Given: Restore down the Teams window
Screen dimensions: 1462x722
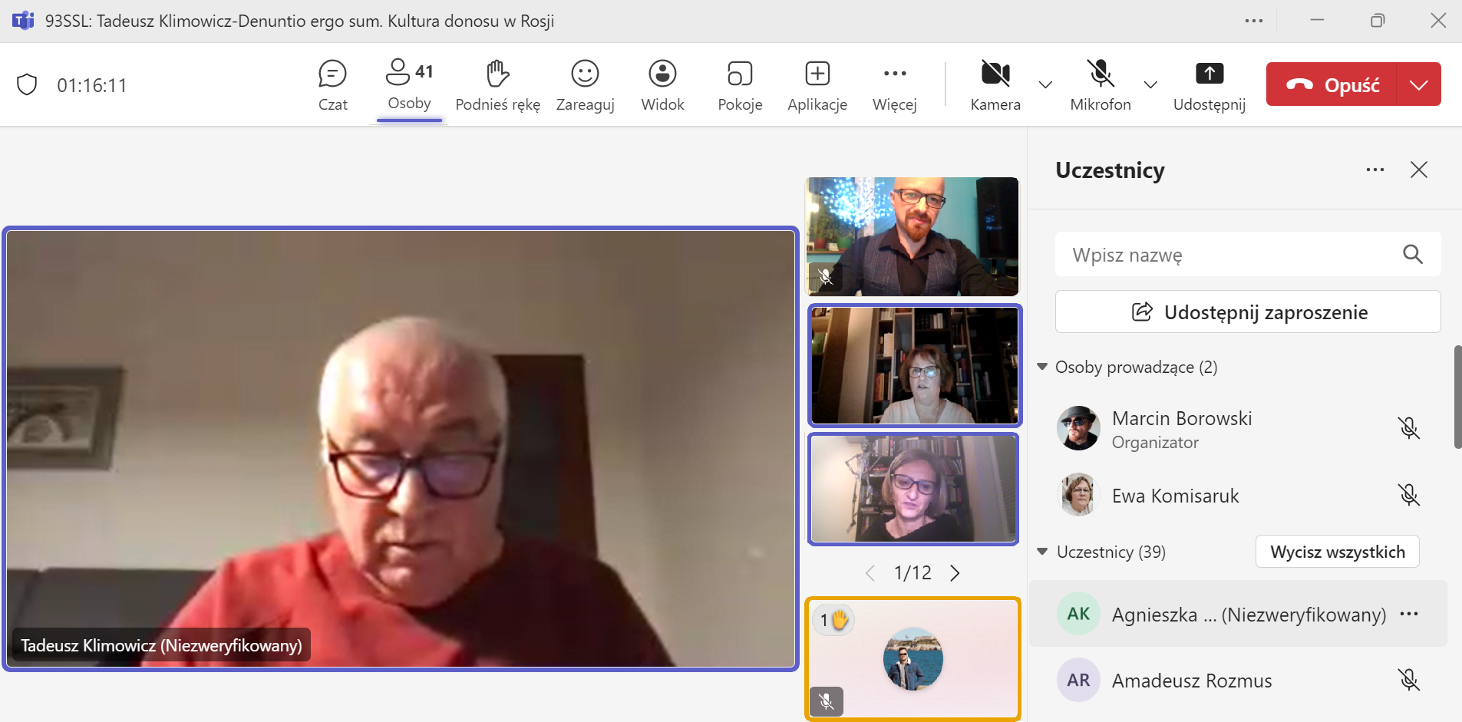Looking at the screenshot, I should pos(1378,21).
